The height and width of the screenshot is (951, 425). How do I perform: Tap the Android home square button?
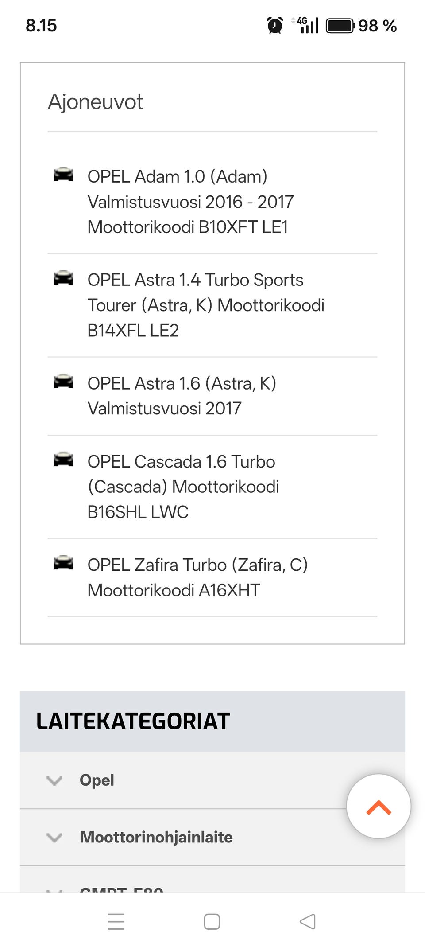[x=212, y=922]
